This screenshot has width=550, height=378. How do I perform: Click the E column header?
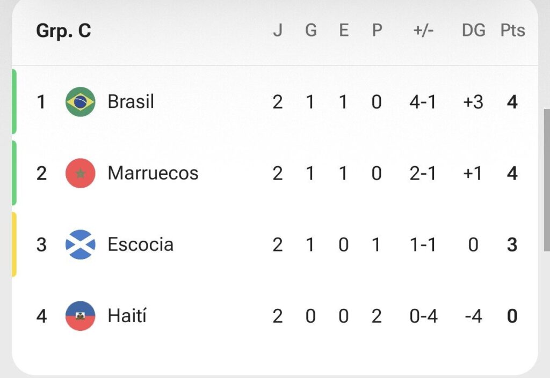pos(344,31)
